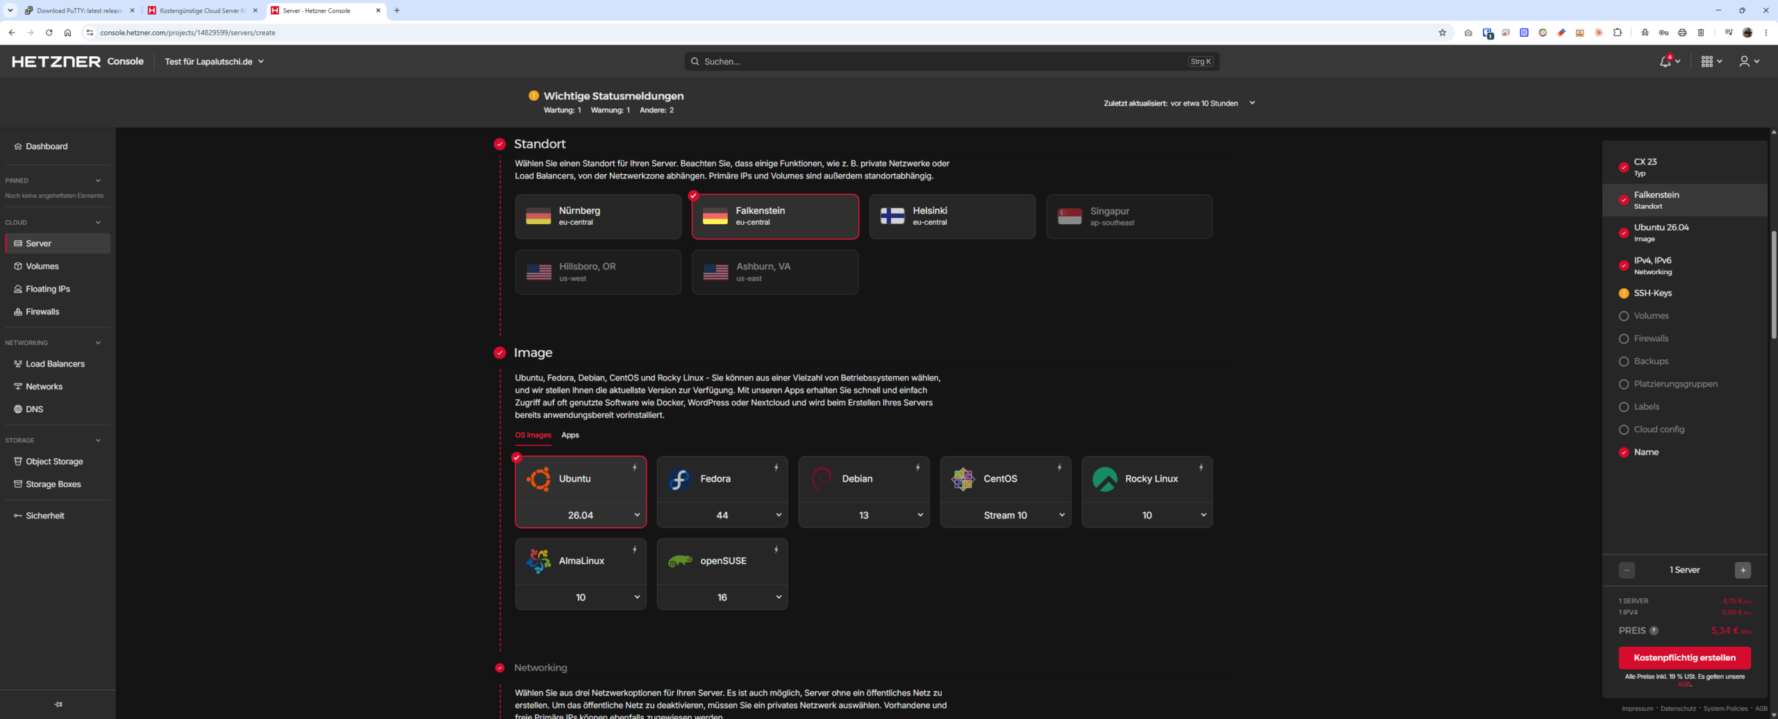Increase server count with plus button

[x=1743, y=570]
